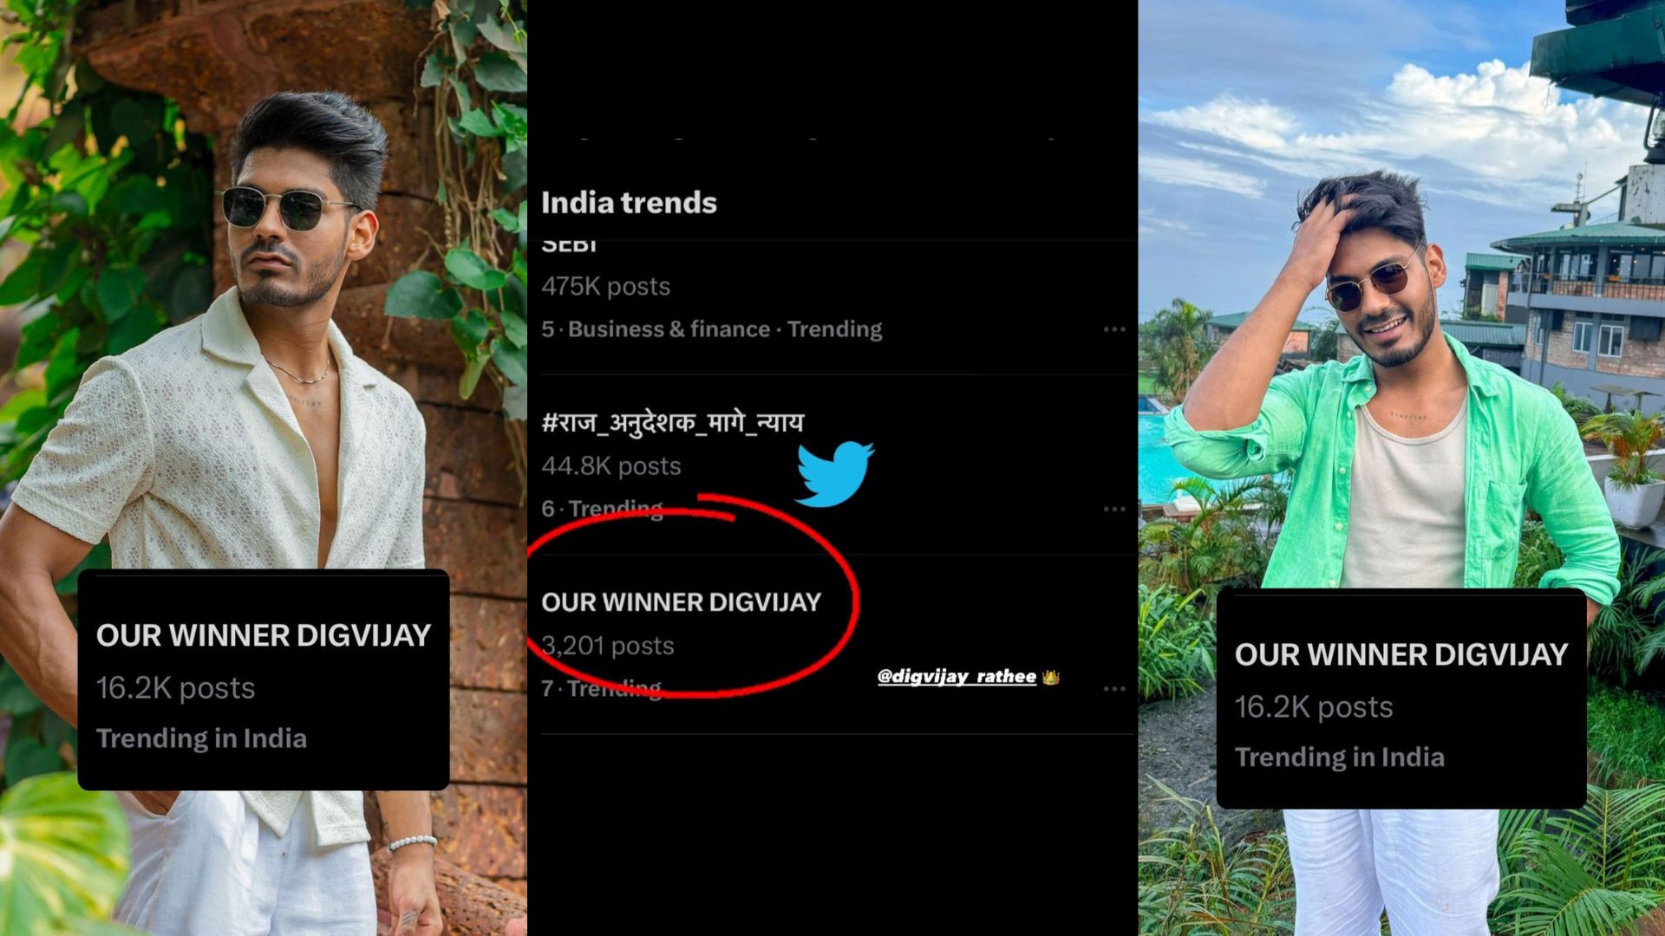The height and width of the screenshot is (936, 1665).
Task: Click the left trending card overlay title
Action: click(x=264, y=635)
